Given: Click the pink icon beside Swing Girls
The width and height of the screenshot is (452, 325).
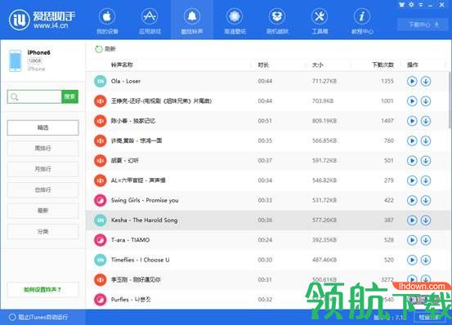Looking at the screenshot, I should pos(101,200).
